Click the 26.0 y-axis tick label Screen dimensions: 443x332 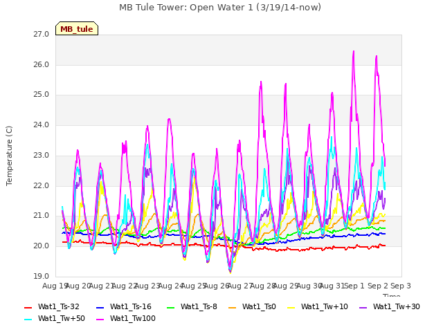pos(42,64)
